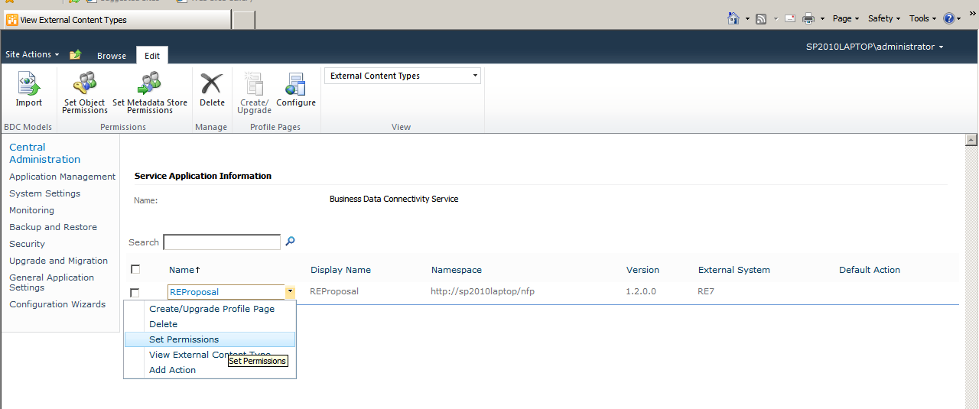The height and width of the screenshot is (409, 979).
Task: Open the External Content Types view dropdown
Action: [x=402, y=76]
